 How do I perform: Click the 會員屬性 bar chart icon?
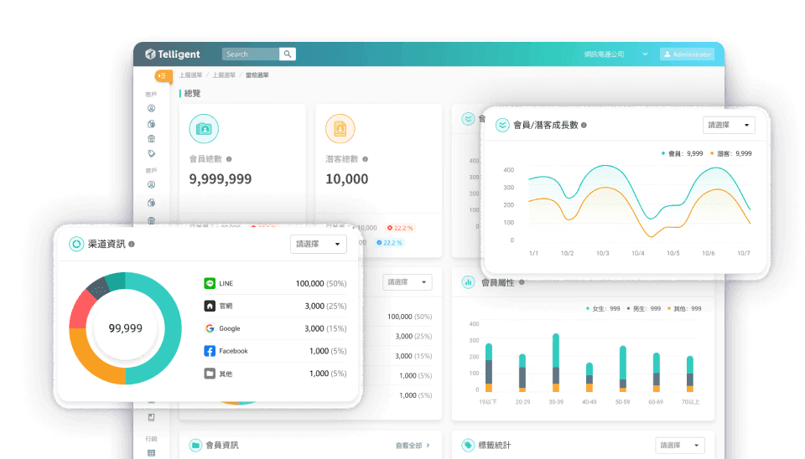coord(468,282)
